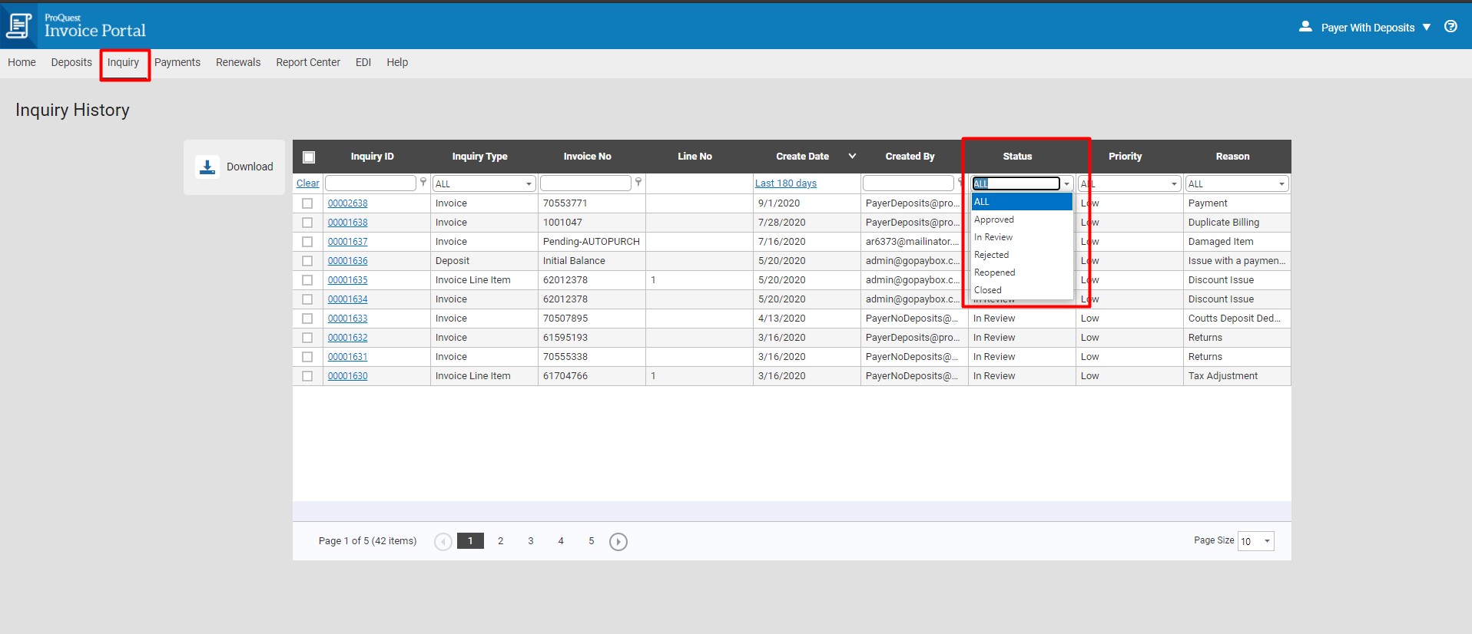Screen dimensions: 1472x634
Task: Open the Renewals menu
Action: pyautogui.click(x=238, y=62)
